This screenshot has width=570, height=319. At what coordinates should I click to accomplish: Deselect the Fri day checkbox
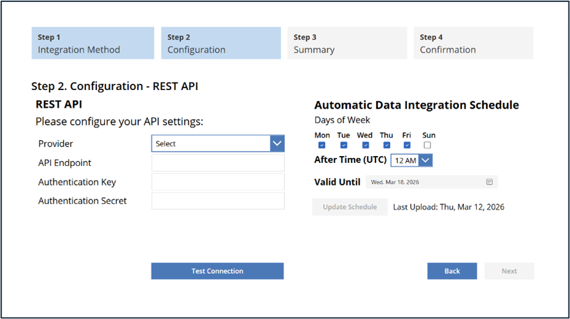(407, 146)
